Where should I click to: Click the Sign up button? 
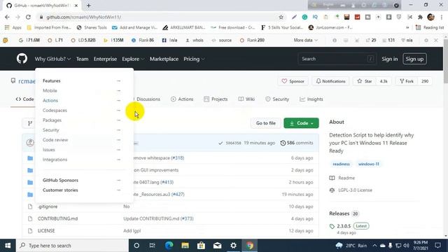414,59
